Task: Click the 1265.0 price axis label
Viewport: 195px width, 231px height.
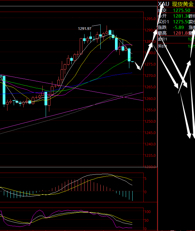Action: (x=150, y=87)
